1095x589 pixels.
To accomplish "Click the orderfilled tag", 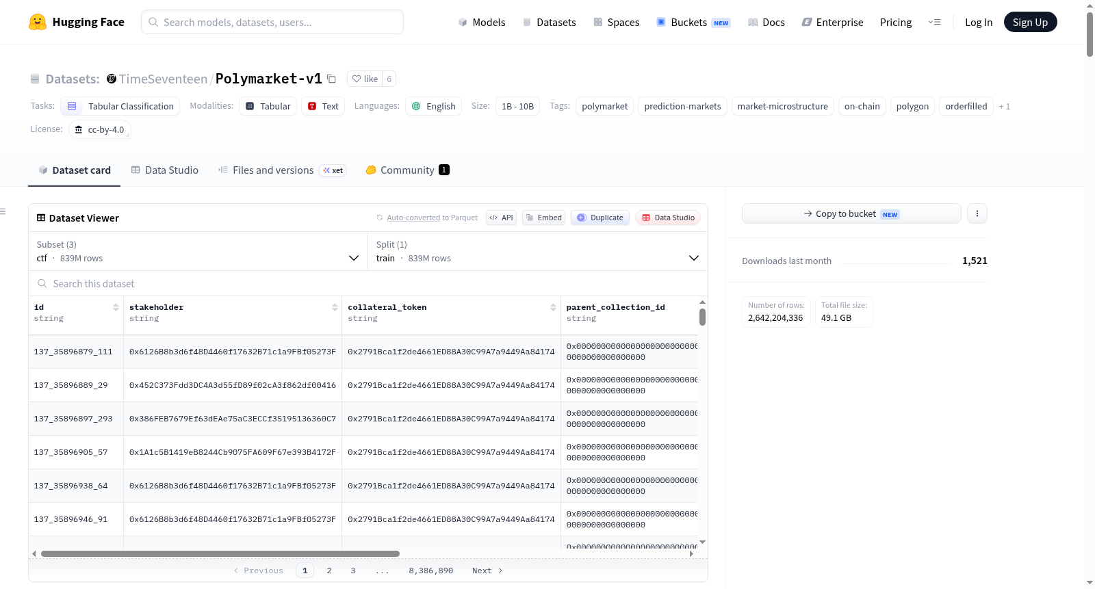I will [966, 106].
